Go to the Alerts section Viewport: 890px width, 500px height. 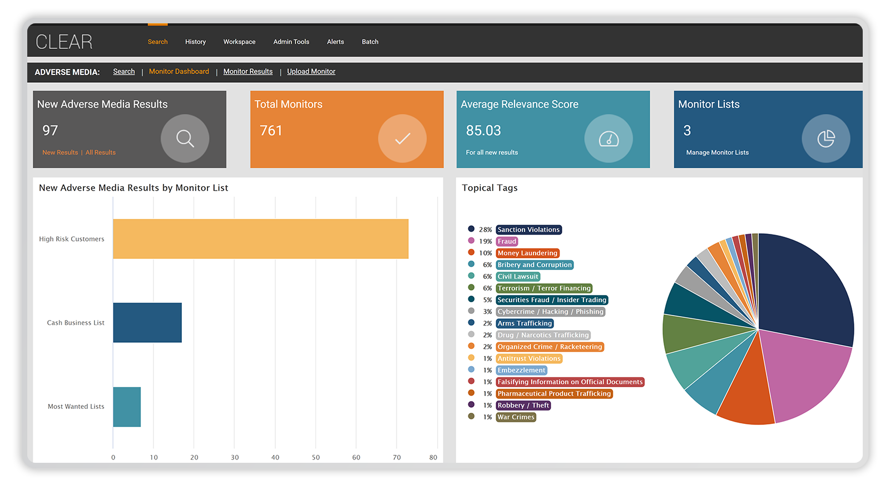[335, 42]
